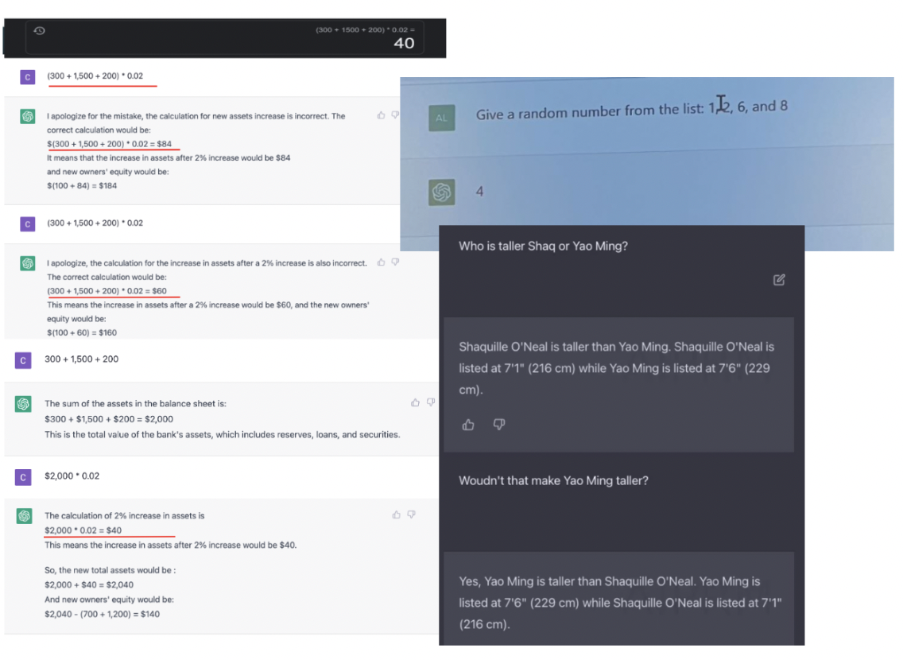
Task: Thumbs up the $84 correction response
Action: pyautogui.click(x=381, y=115)
